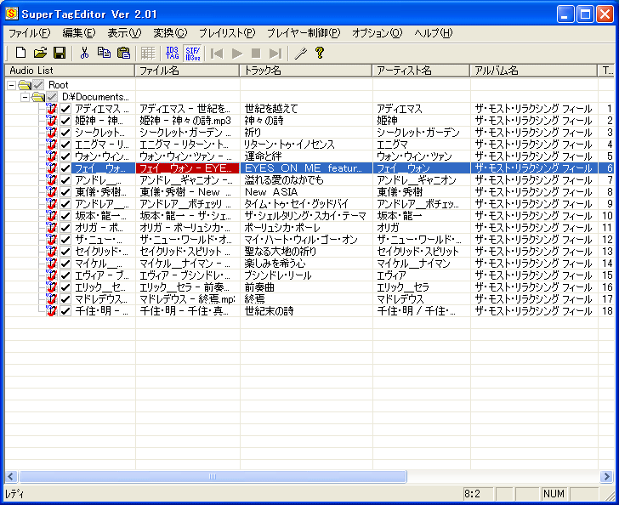Skip to next track in player
Screen dimensions: 619x505
tap(275, 53)
